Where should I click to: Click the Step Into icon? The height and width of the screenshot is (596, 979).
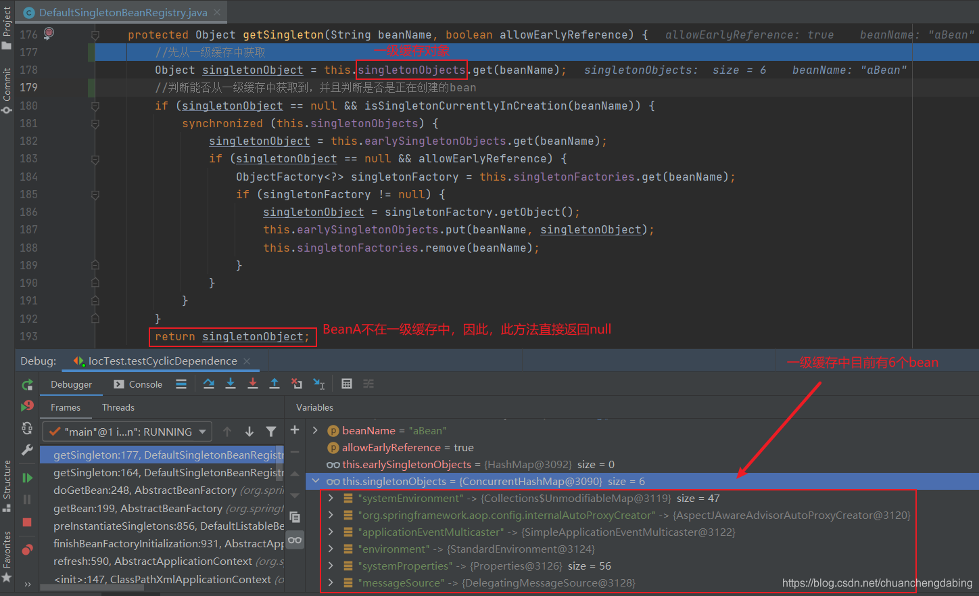[x=231, y=384]
